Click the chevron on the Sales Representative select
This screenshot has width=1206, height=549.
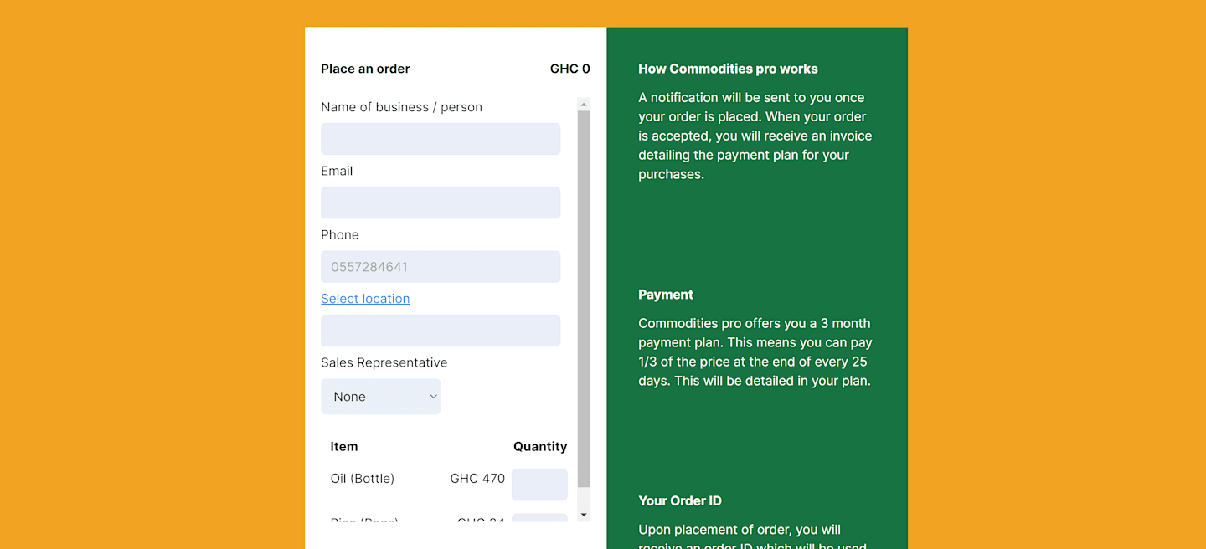click(x=433, y=397)
